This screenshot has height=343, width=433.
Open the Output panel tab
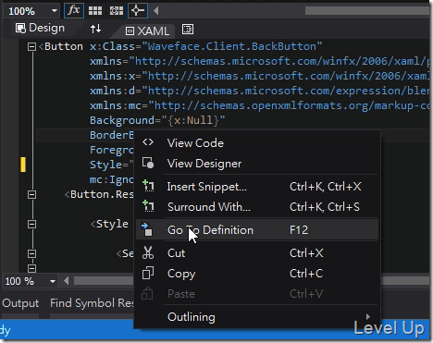tap(20, 303)
